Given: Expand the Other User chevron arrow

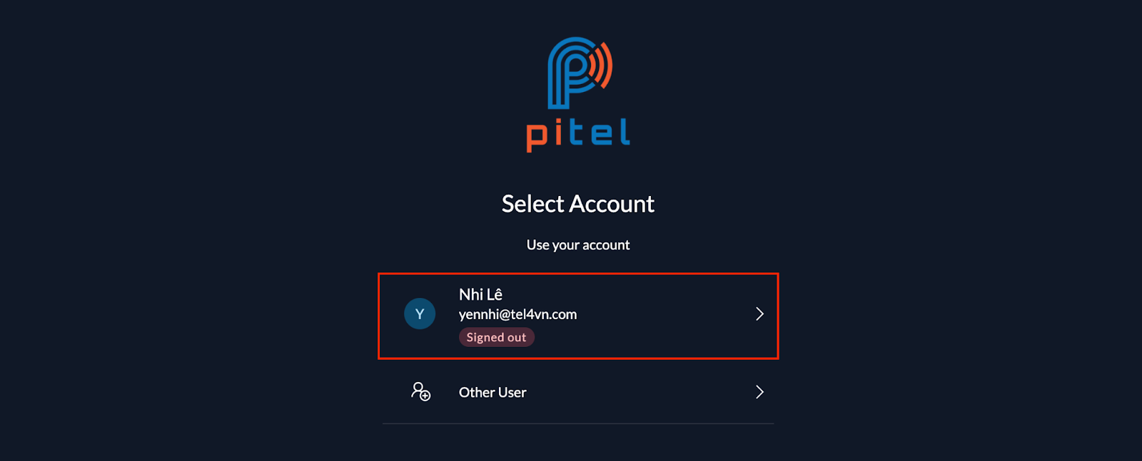Looking at the screenshot, I should pos(759,392).
